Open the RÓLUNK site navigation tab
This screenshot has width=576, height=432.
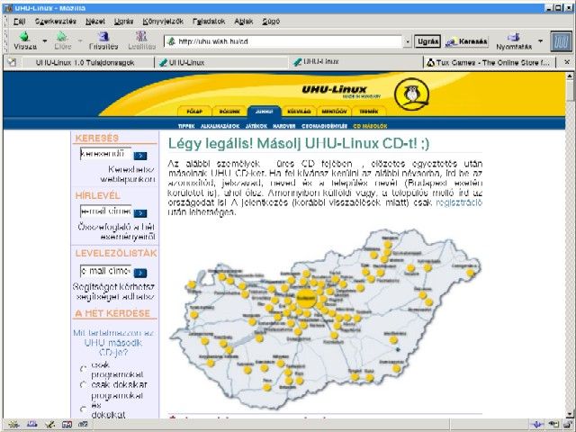pyautogui.click(x=229, y=112)
